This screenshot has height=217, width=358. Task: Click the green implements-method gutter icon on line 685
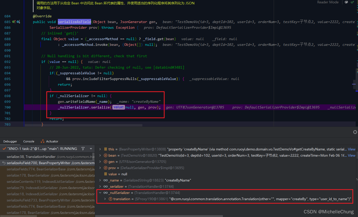[x=14, y=22]
